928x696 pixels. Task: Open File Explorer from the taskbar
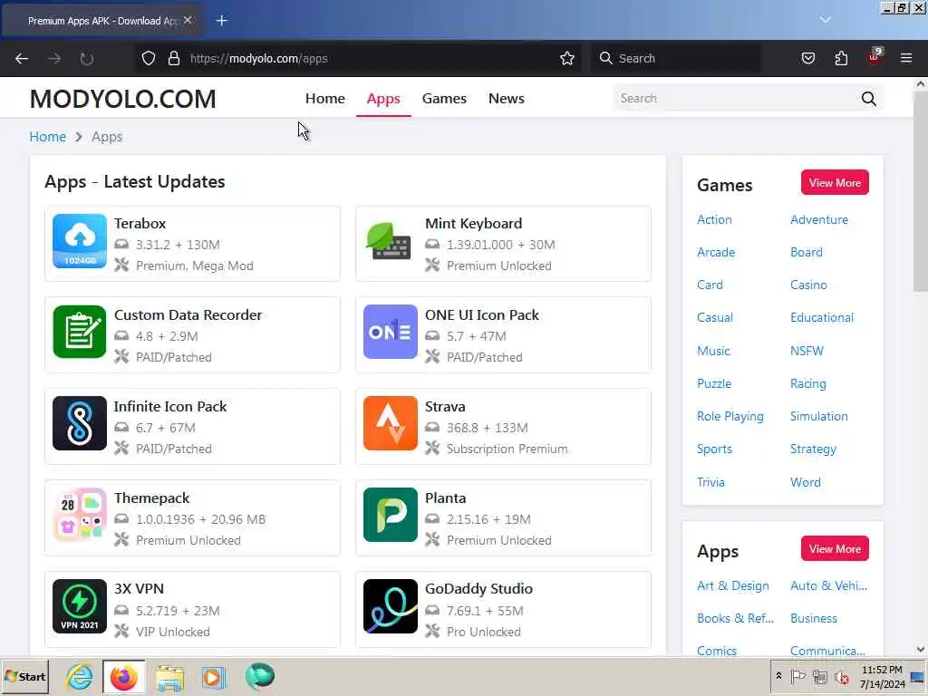click(x=169, y=676)
